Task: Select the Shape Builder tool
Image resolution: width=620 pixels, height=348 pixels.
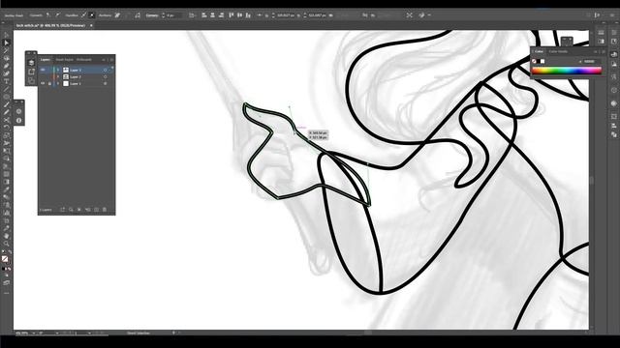Action: click(x=6, y=159)
